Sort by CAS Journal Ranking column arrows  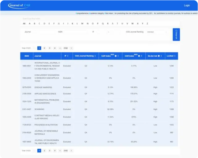[x=95, y=56]
